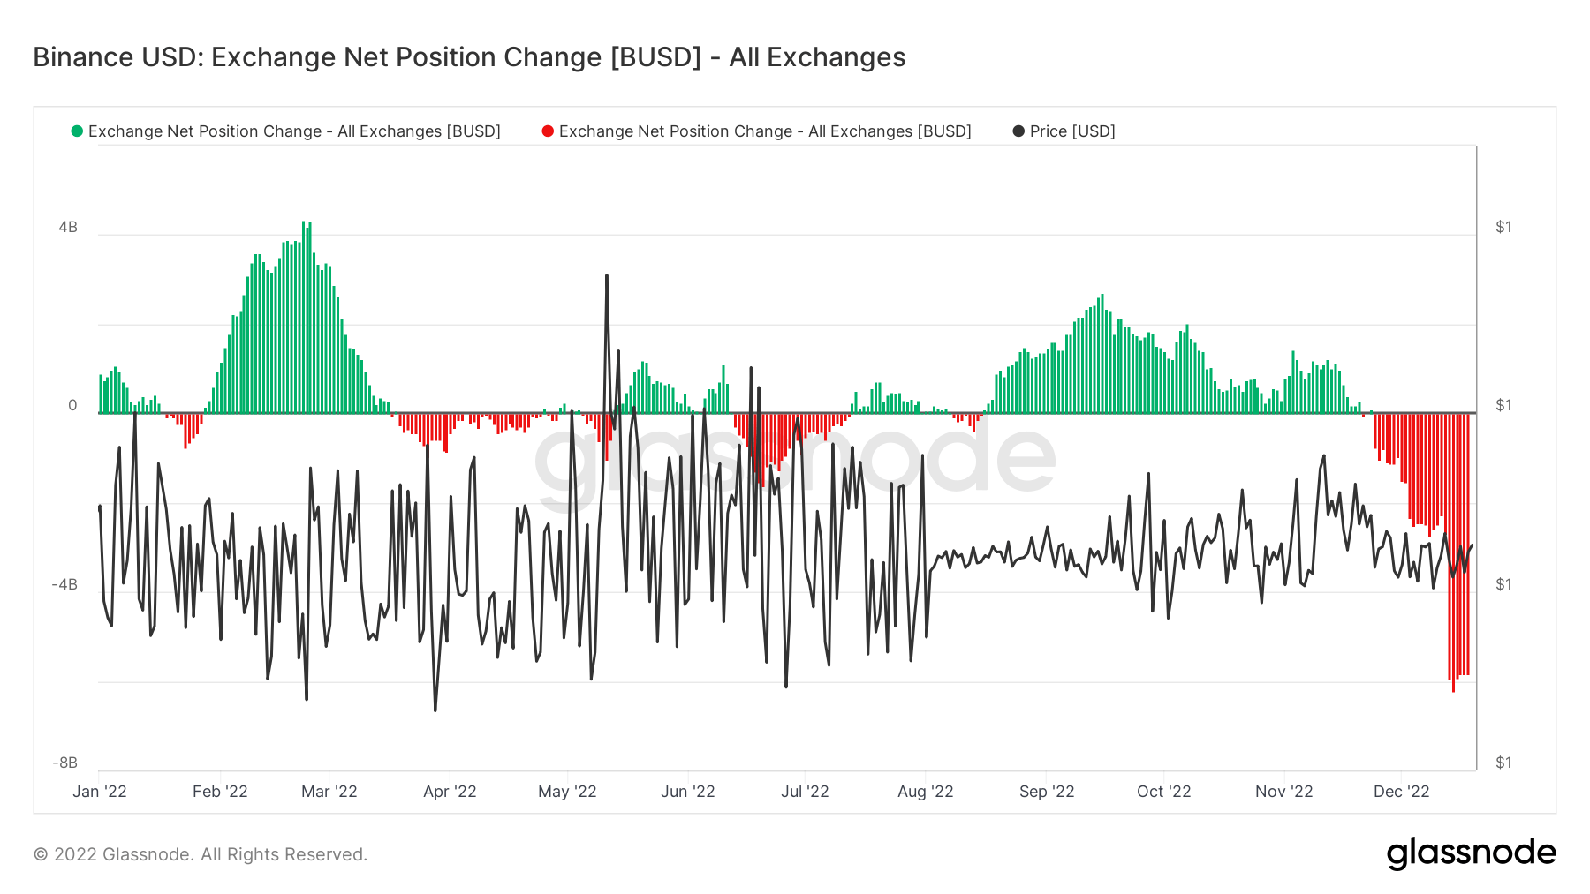The image size is (1590, 894).
Task: Toggle the red Exchange Net Position Change legend dot
Action: tap(548, 131)
